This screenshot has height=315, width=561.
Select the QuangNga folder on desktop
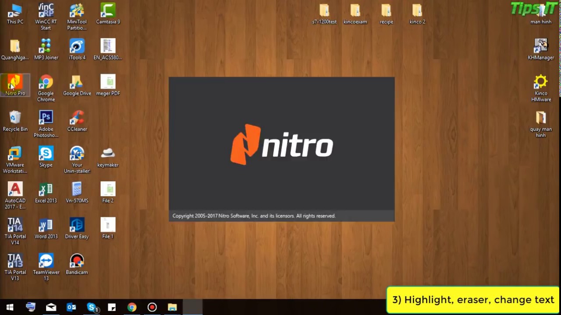15,49
